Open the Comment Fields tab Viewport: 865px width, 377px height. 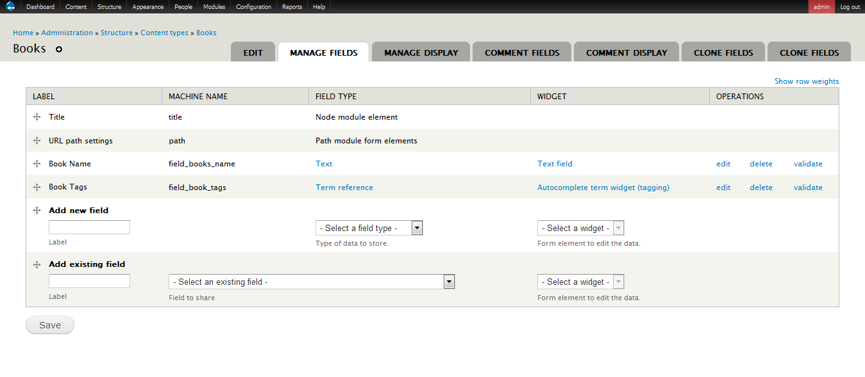click(522, 52)
